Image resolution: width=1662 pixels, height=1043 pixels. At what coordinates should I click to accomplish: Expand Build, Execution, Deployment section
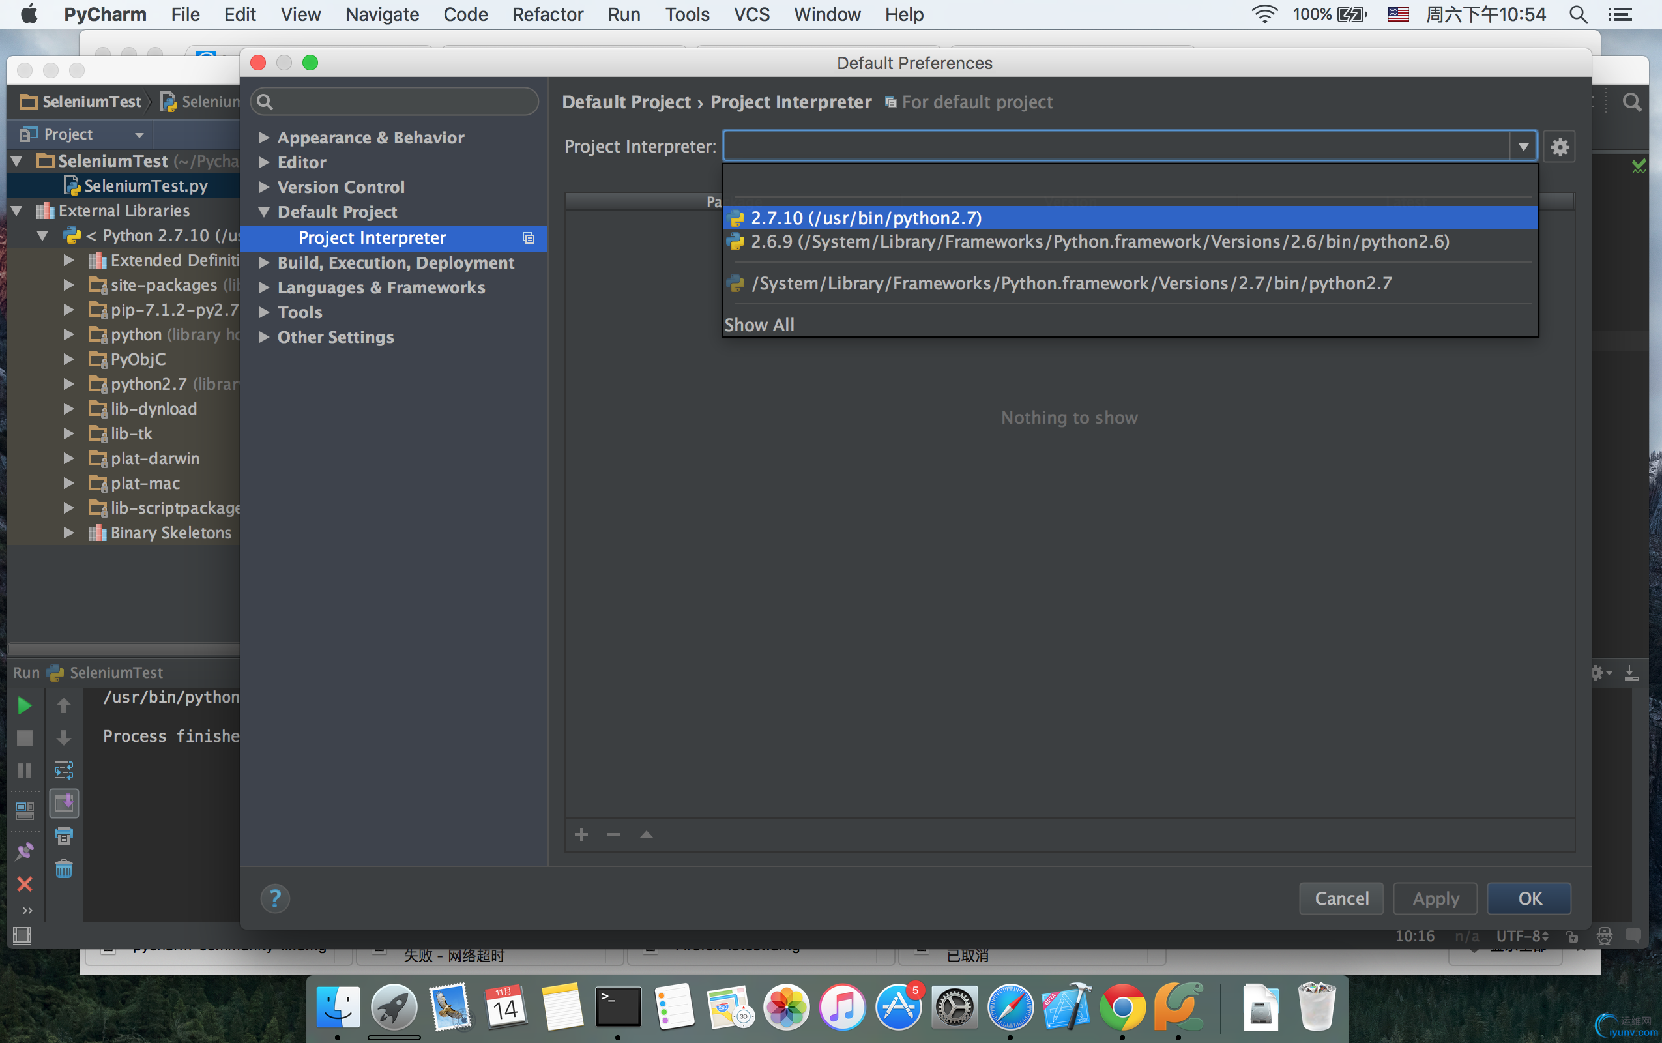[263, 263]
